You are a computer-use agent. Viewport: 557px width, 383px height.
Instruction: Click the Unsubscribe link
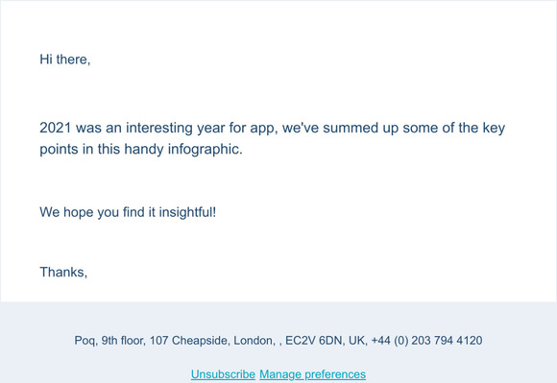[x=223, y=374]
